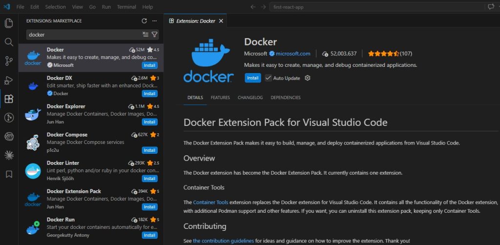
Task: Open Source Control view
Action: click(x=9, y=61)
